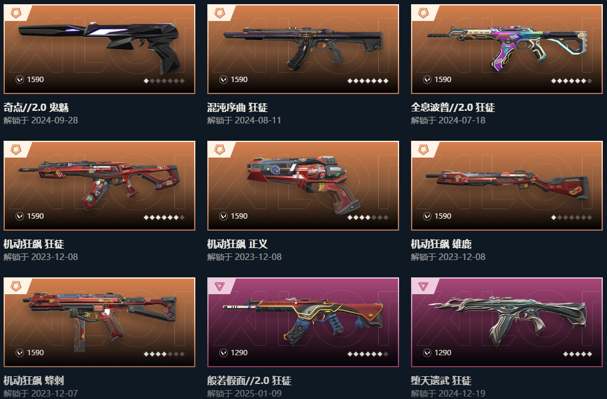The width and height of the screenshot is (607, 399).
Task: Click the 般若假面//2.0 狂徒 skin title
Action: tap(249, 380)
